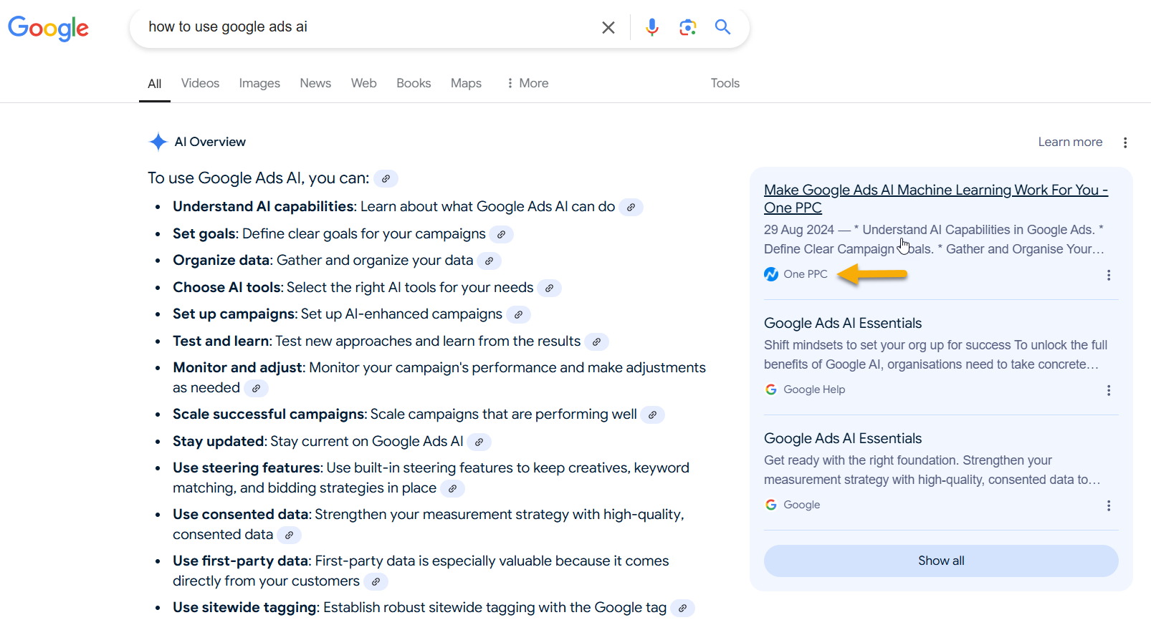
Task: Open the Maps tab
Action: (x=466, y=83)
